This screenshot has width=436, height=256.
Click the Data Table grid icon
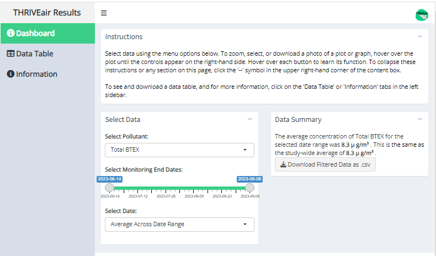coord(10,54)
